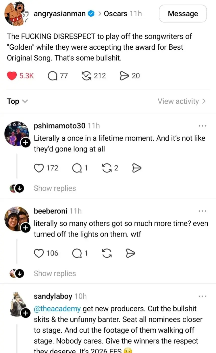Open the @theacademy mention link
216x353 pixels.
click(x=57, y=309)
